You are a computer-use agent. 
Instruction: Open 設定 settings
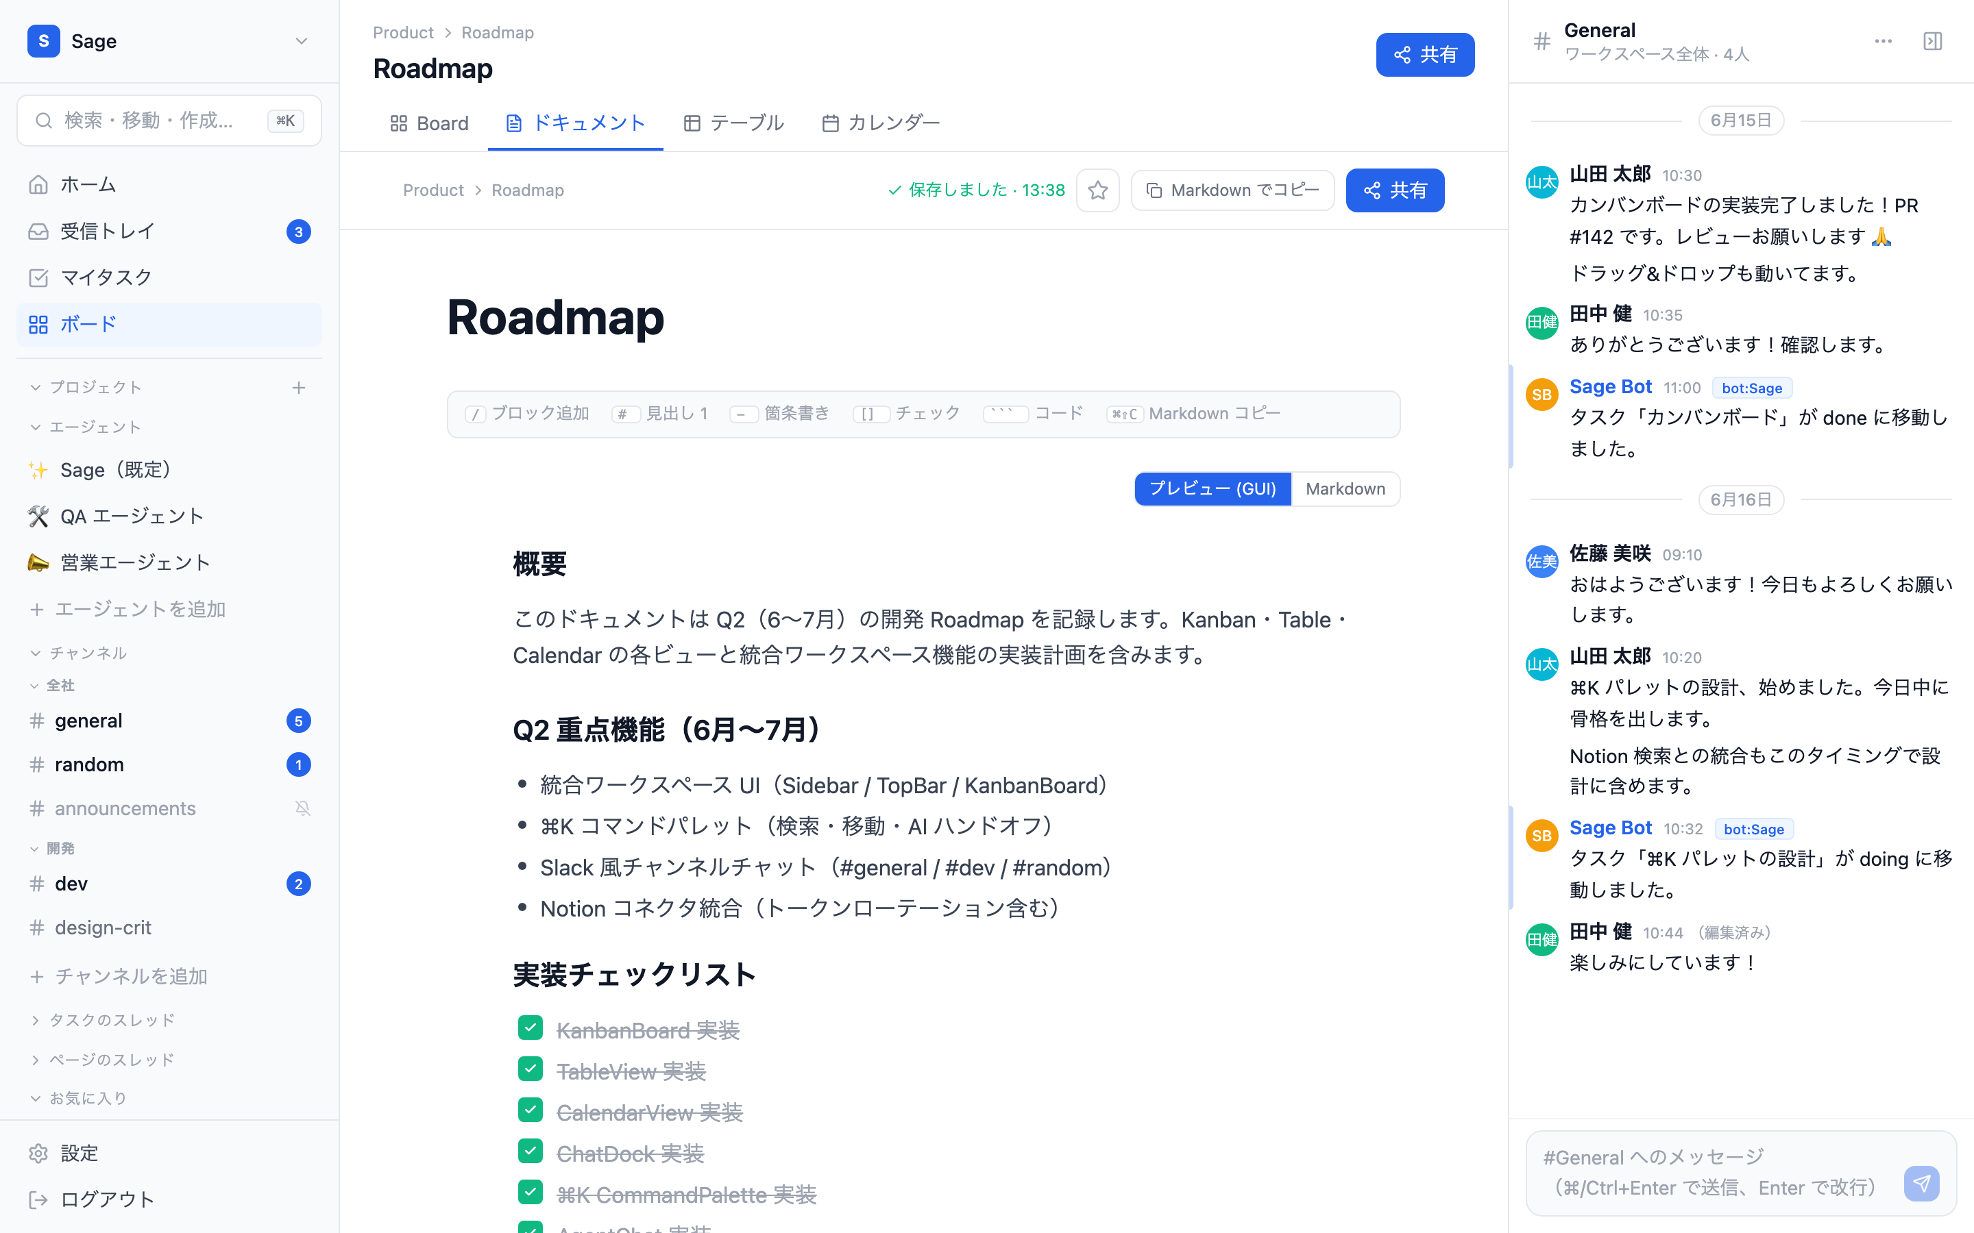169,1153
